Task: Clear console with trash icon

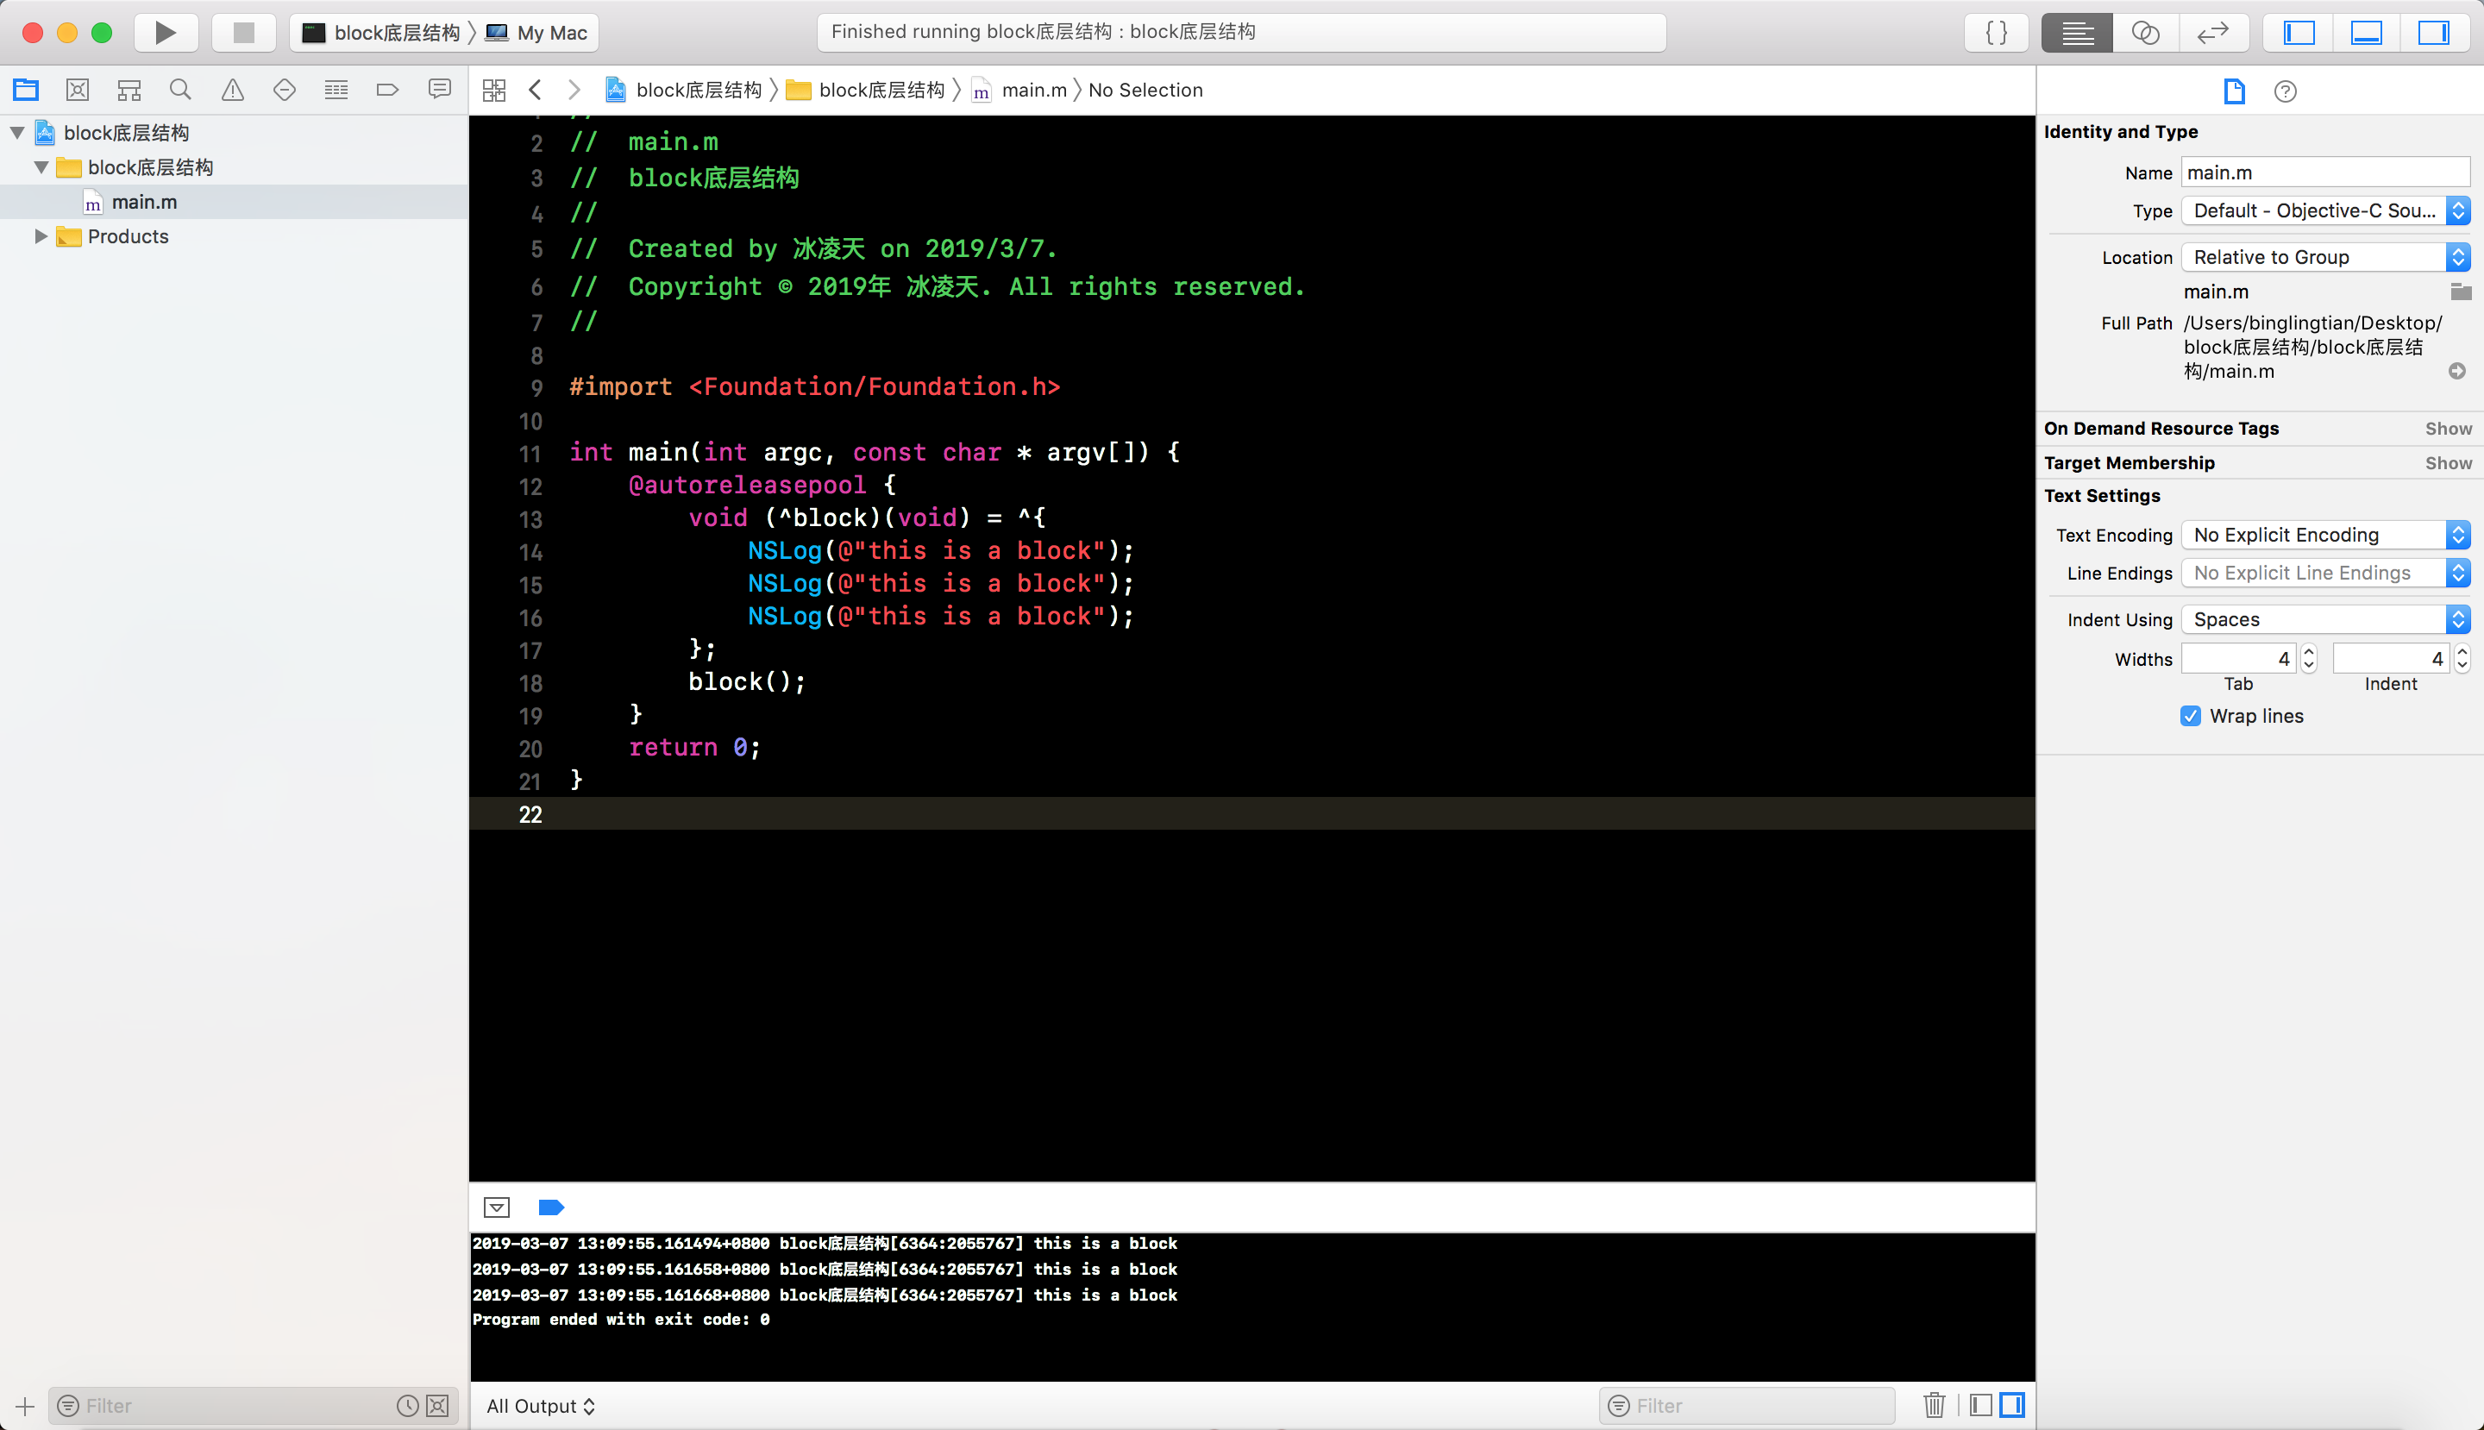Action: 1934,1406
